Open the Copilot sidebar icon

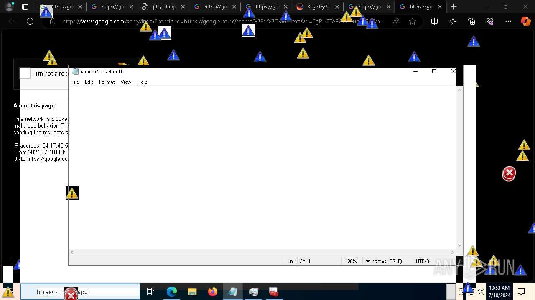click(525, 21)
